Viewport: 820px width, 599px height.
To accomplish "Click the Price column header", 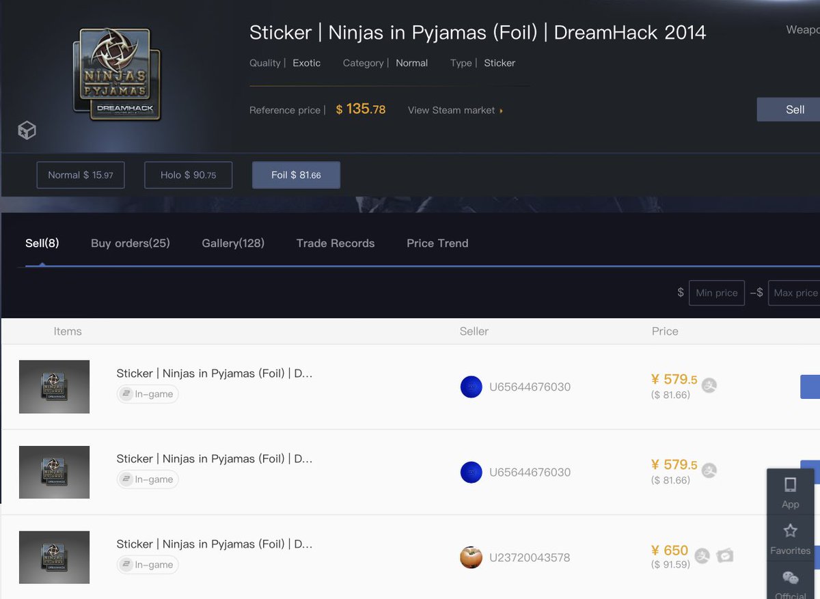I will coord(665,331).
